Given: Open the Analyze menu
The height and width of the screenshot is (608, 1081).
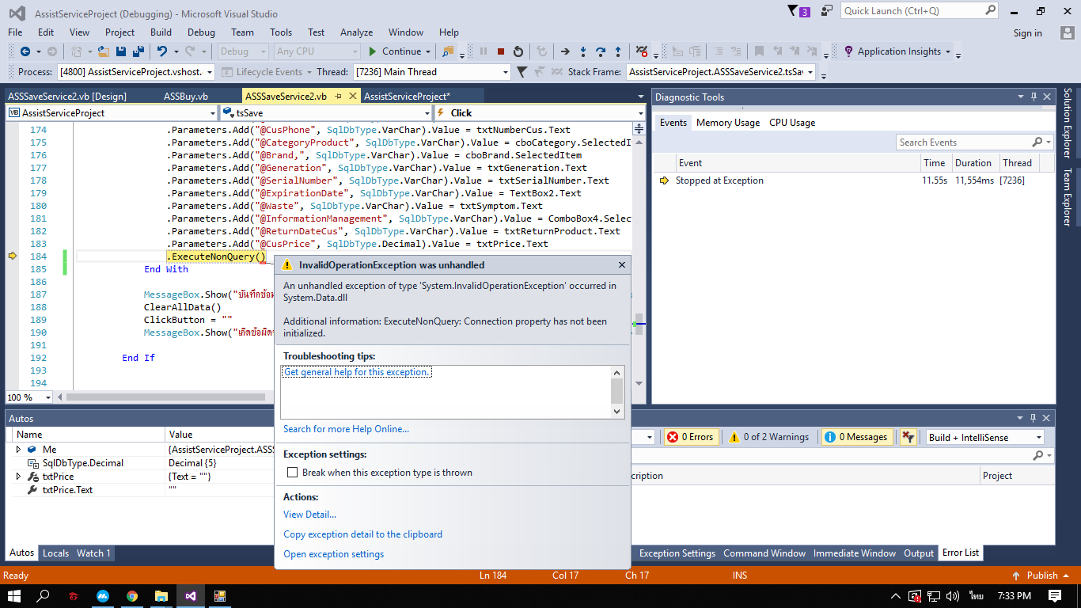Looking at the screenshot, I should point(356,32).
